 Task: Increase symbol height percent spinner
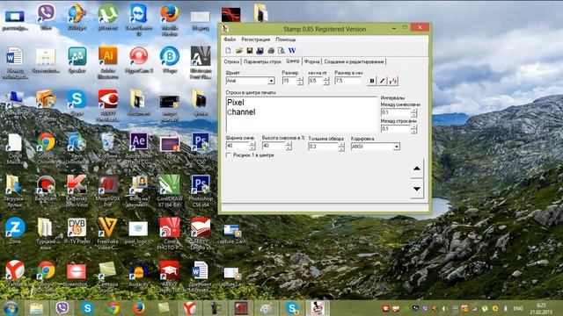(x=289, y=144)
